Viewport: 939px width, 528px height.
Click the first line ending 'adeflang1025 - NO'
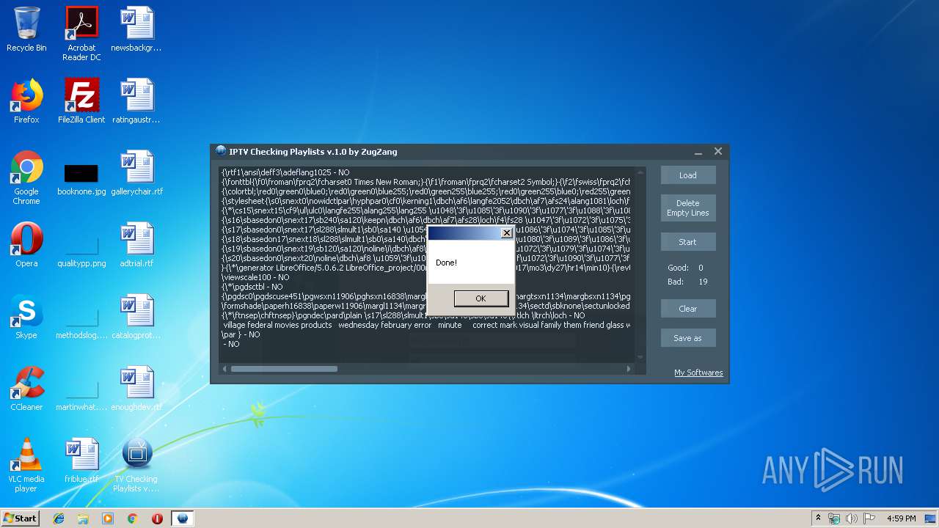point(285,172)
